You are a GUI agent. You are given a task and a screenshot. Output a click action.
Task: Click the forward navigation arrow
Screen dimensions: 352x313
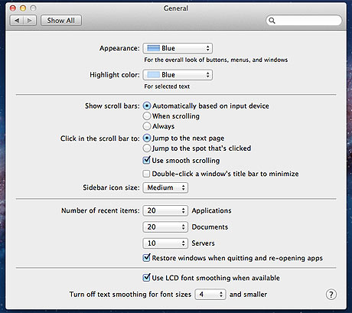tap(30, 21)
